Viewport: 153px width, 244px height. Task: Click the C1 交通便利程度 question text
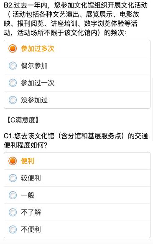(76, 140)
